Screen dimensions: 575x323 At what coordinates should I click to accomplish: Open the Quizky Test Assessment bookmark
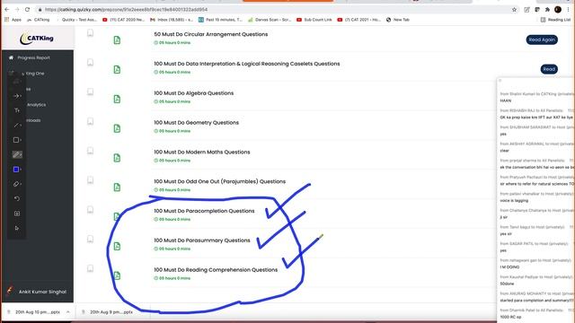click(x=76, y=20)
